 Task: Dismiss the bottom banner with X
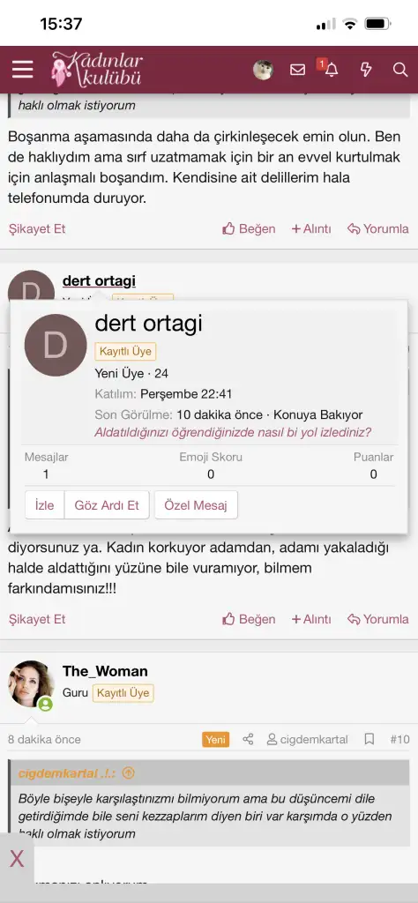click(17, 859)
